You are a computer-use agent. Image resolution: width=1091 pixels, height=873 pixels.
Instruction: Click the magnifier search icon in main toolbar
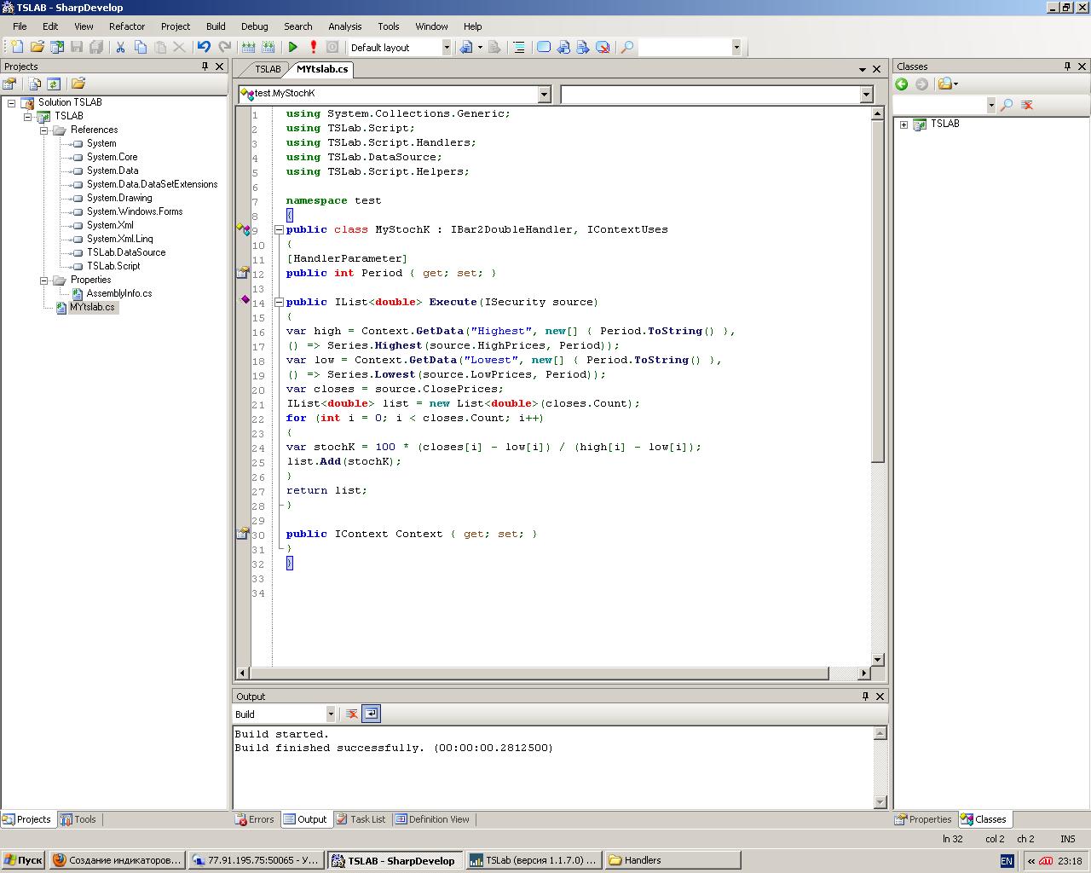pos(626,48)
